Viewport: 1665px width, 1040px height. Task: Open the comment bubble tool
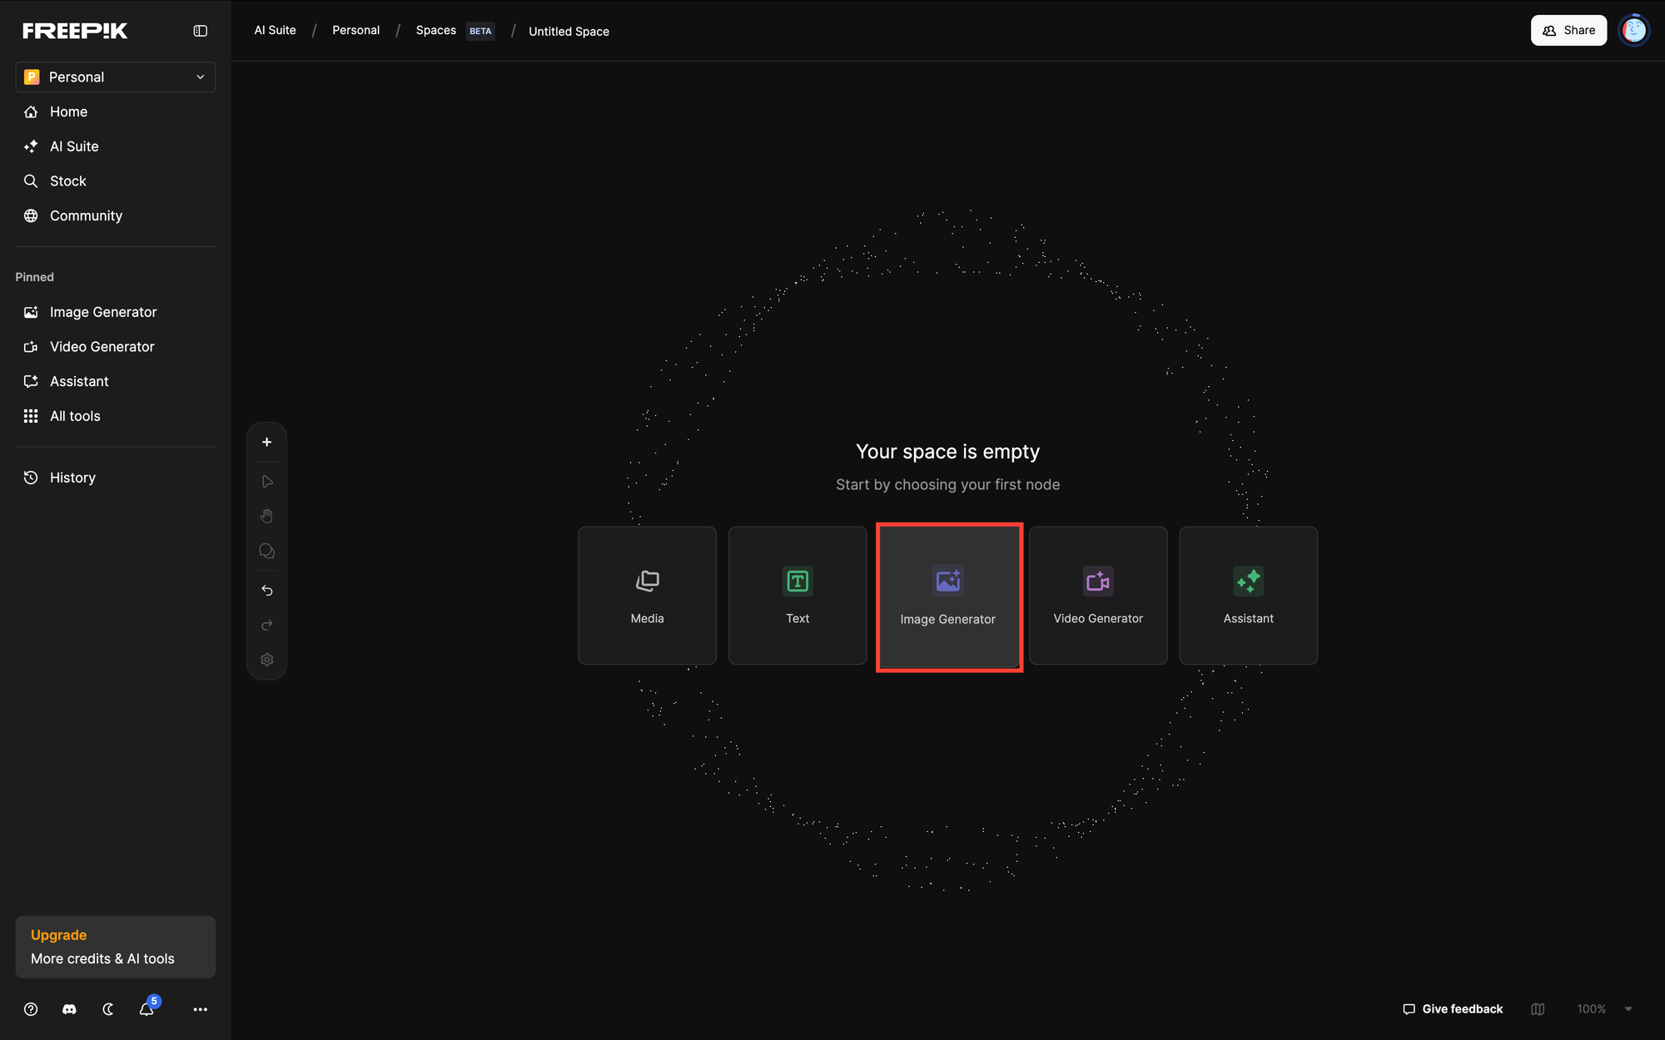coord(266,551)
